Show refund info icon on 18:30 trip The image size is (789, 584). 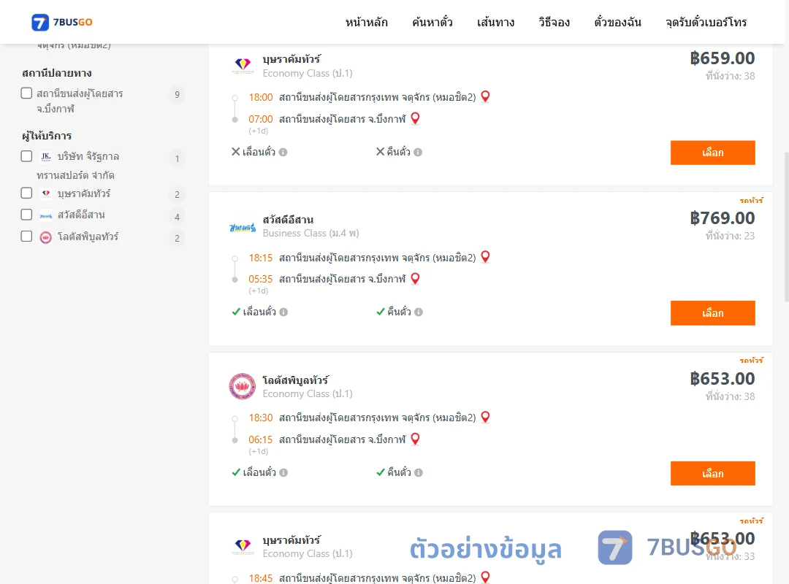point(418,472)
